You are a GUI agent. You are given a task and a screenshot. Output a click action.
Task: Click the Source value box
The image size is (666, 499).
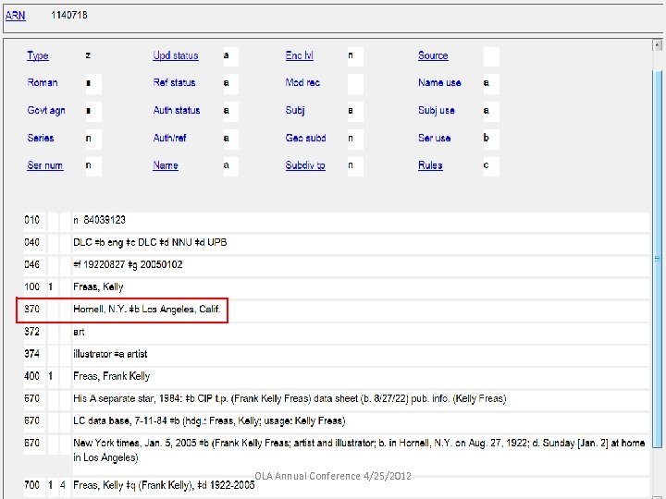pos(491,56)
